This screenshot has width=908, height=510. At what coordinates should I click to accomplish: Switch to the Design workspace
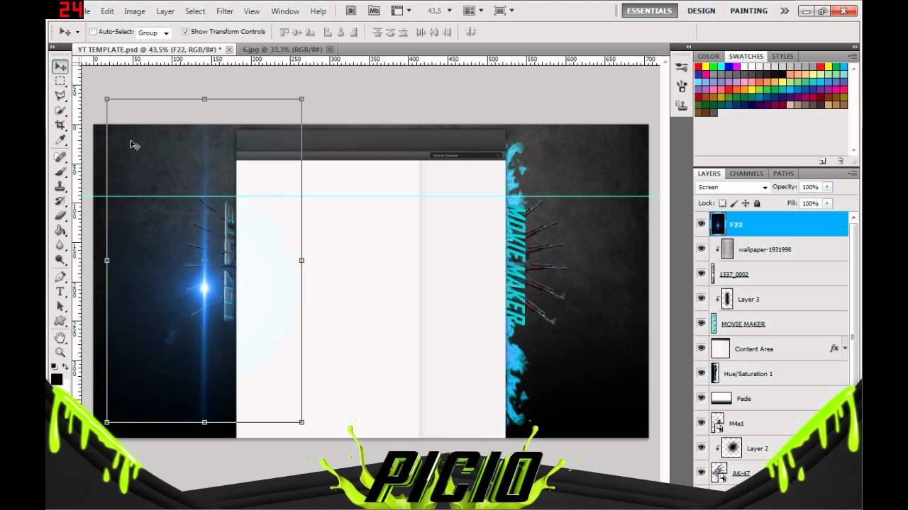701,11
